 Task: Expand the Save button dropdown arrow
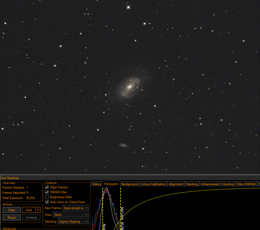click(x=38, y=210)
